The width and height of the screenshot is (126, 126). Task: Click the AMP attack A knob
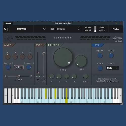(x=8, y=57)
